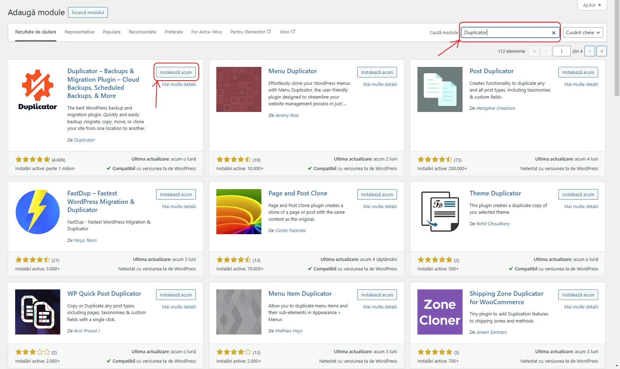Open the Preferate tab
The image size is (620, 369).
[x=174, y=32]
